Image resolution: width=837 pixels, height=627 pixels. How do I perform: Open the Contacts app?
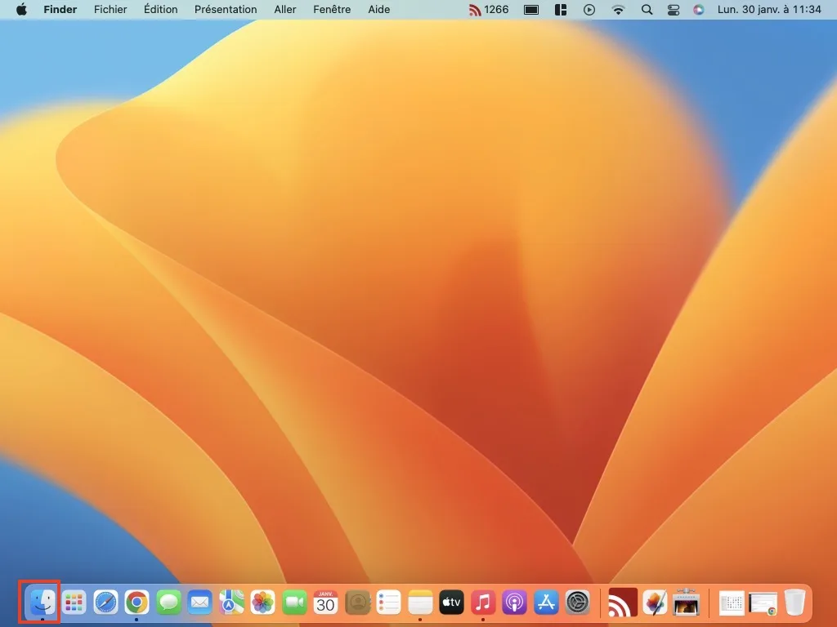[356, 602]
